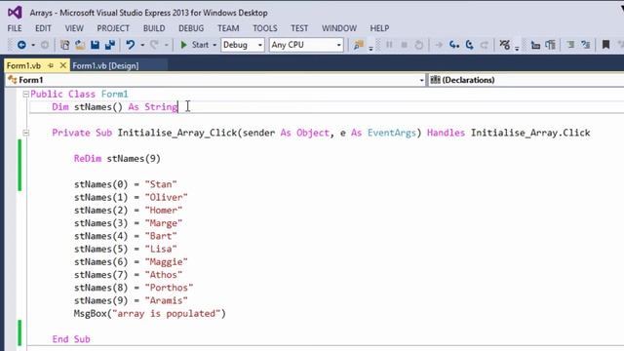Collapse the Initialise_Array_Click sub outline
This screenshot has width=624, height=351.
click(26, 133)
